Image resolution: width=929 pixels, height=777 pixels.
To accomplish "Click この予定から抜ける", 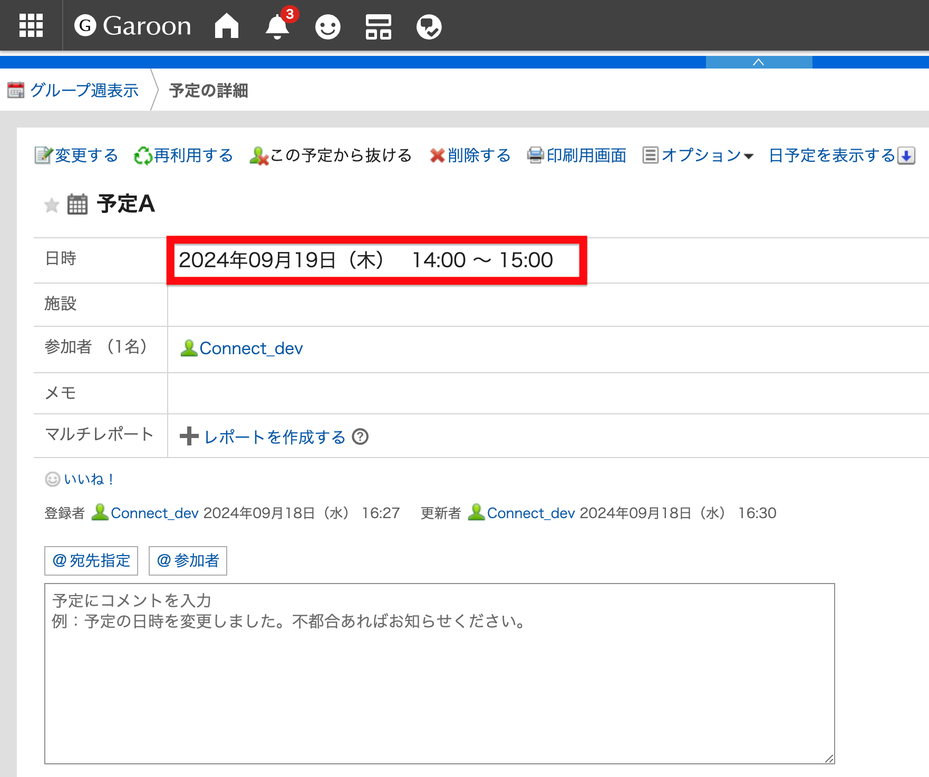I will tap(341, 156).
